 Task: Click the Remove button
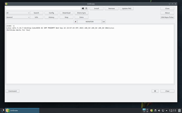click(112, 8)
